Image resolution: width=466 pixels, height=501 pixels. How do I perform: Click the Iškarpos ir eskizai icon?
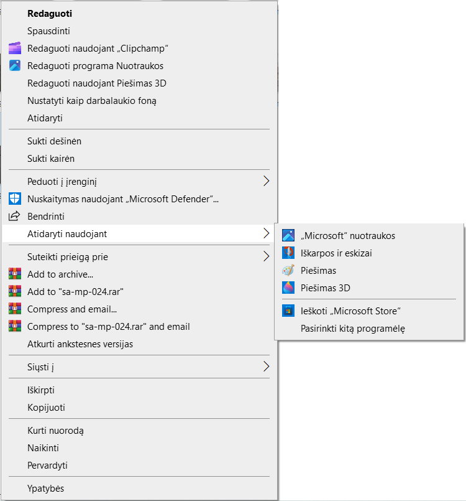[288, 253]
